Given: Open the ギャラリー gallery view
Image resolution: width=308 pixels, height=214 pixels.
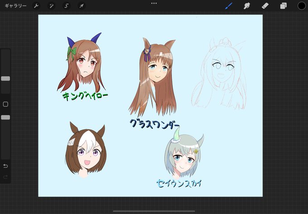Looking at the screenshot, I should click(x=15, y=6).
